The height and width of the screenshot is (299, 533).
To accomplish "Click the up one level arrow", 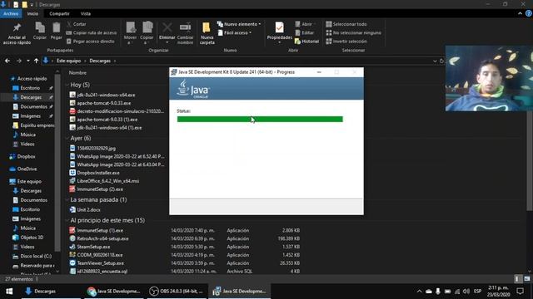I will click(36, 61).
